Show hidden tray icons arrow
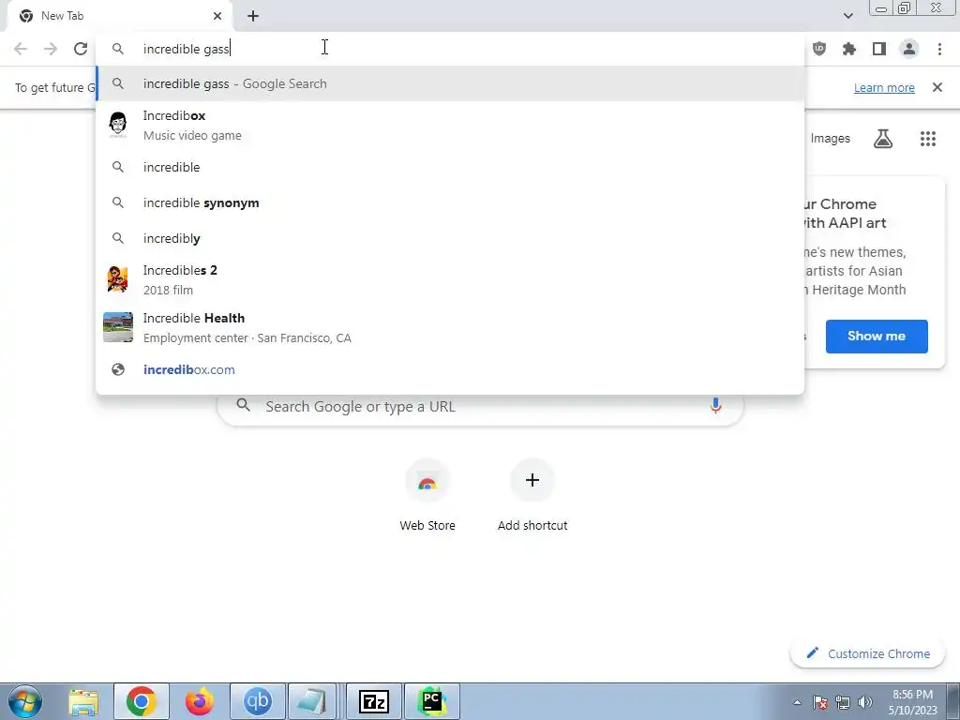960x720 pixels. (797, 703)
